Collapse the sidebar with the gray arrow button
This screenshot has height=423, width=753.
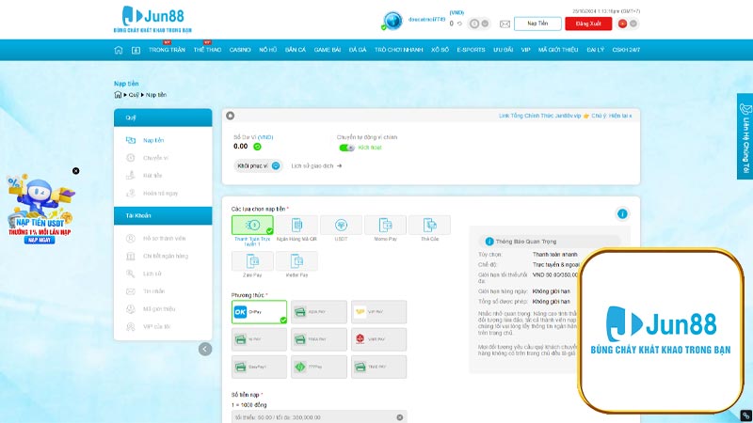[x=205, y=349]
